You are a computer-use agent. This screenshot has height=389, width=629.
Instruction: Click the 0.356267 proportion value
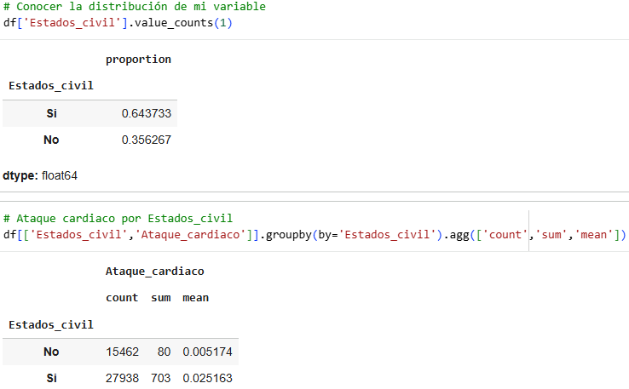tap(147, 140)
